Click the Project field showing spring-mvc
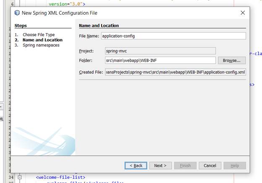Viewport: 262px width, 183px height. click(160, 51)
